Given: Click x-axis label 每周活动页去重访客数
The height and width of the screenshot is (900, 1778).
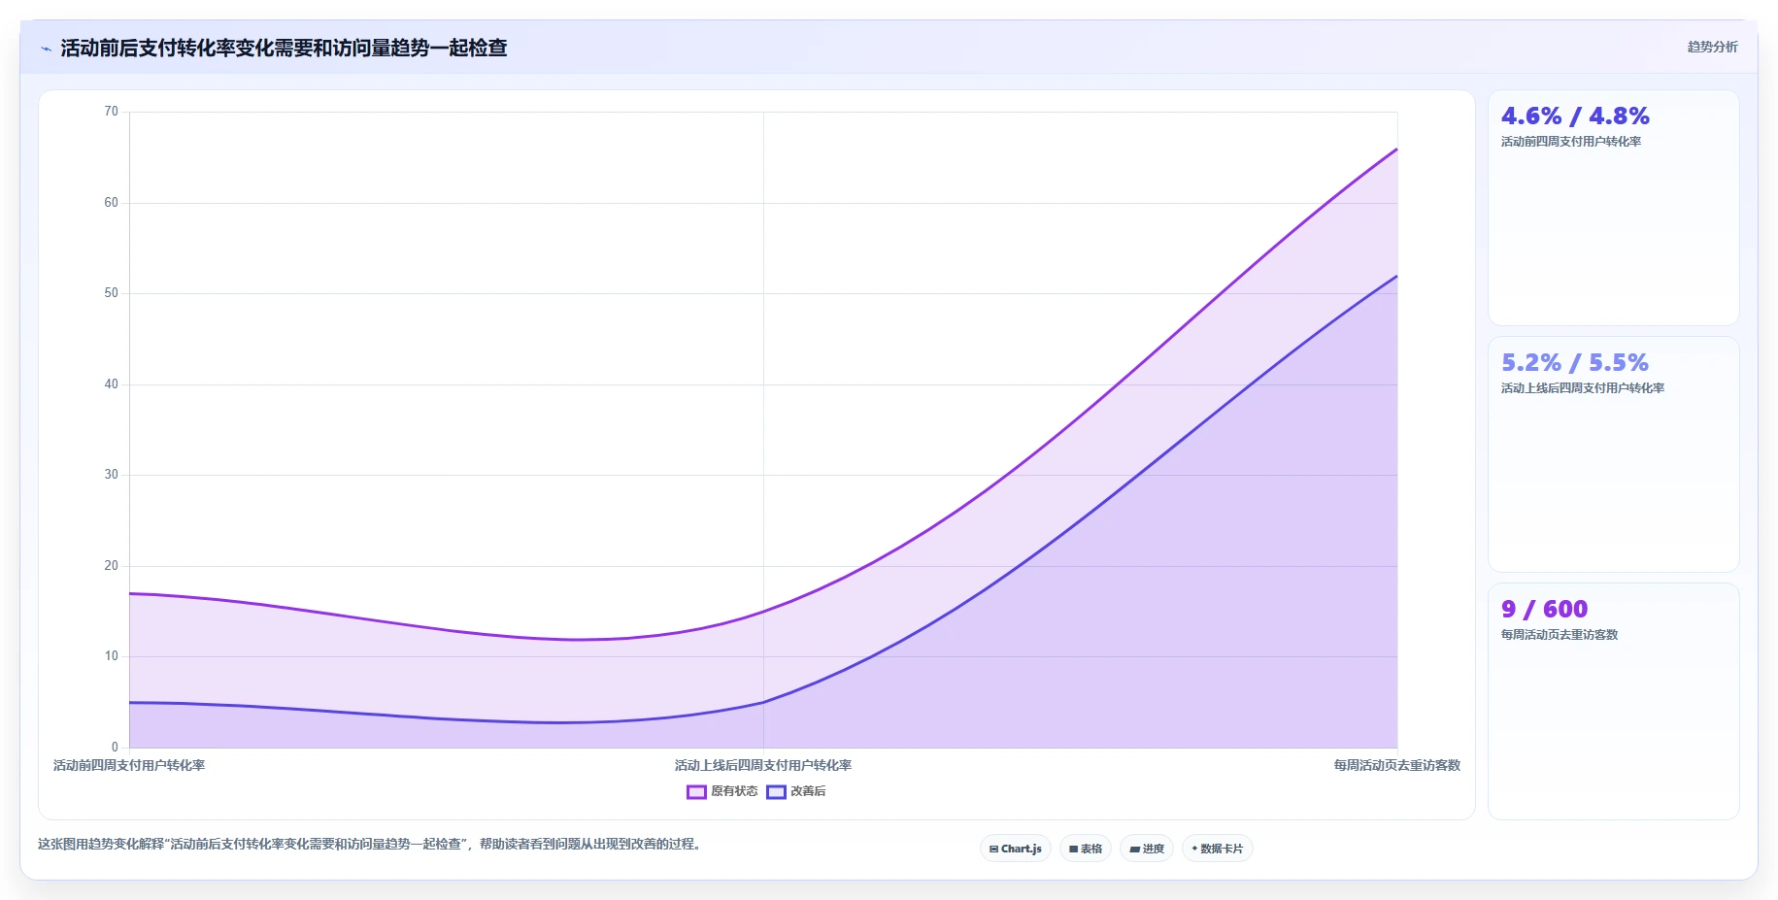Looking at the screenshot, I should (x=1396, y=765).
